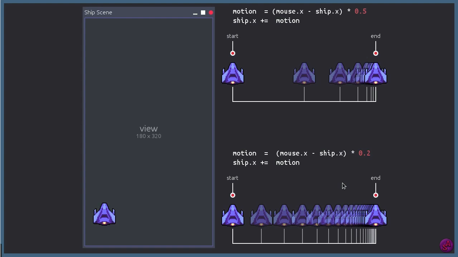The height and width of the screenshot is (257, 458).
Task: Click the red end marker of 0.5 diagram
Action: click(376, 53)
